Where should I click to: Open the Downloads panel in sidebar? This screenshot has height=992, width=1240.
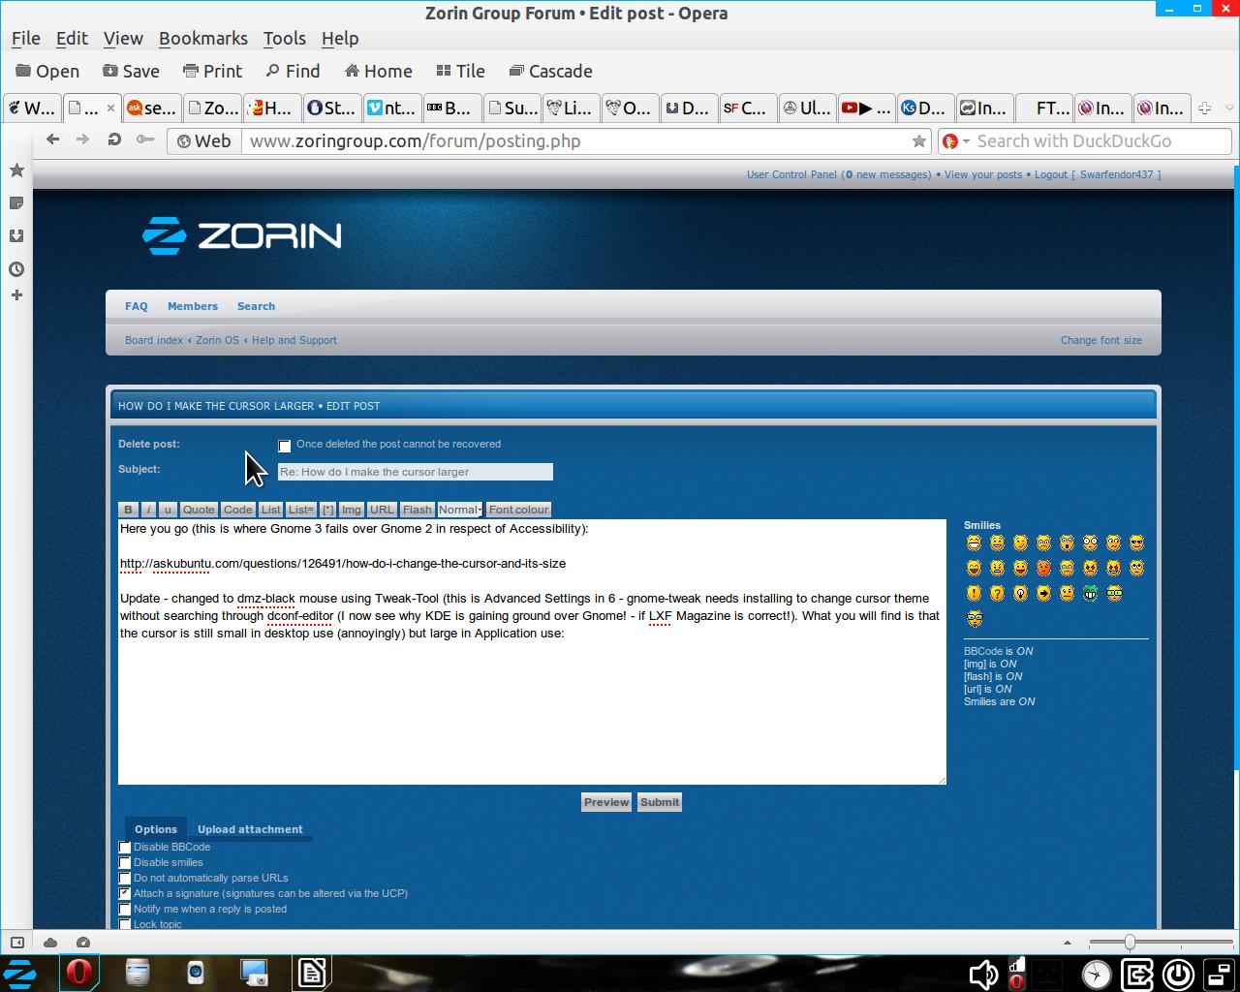(x=16, y=236)
